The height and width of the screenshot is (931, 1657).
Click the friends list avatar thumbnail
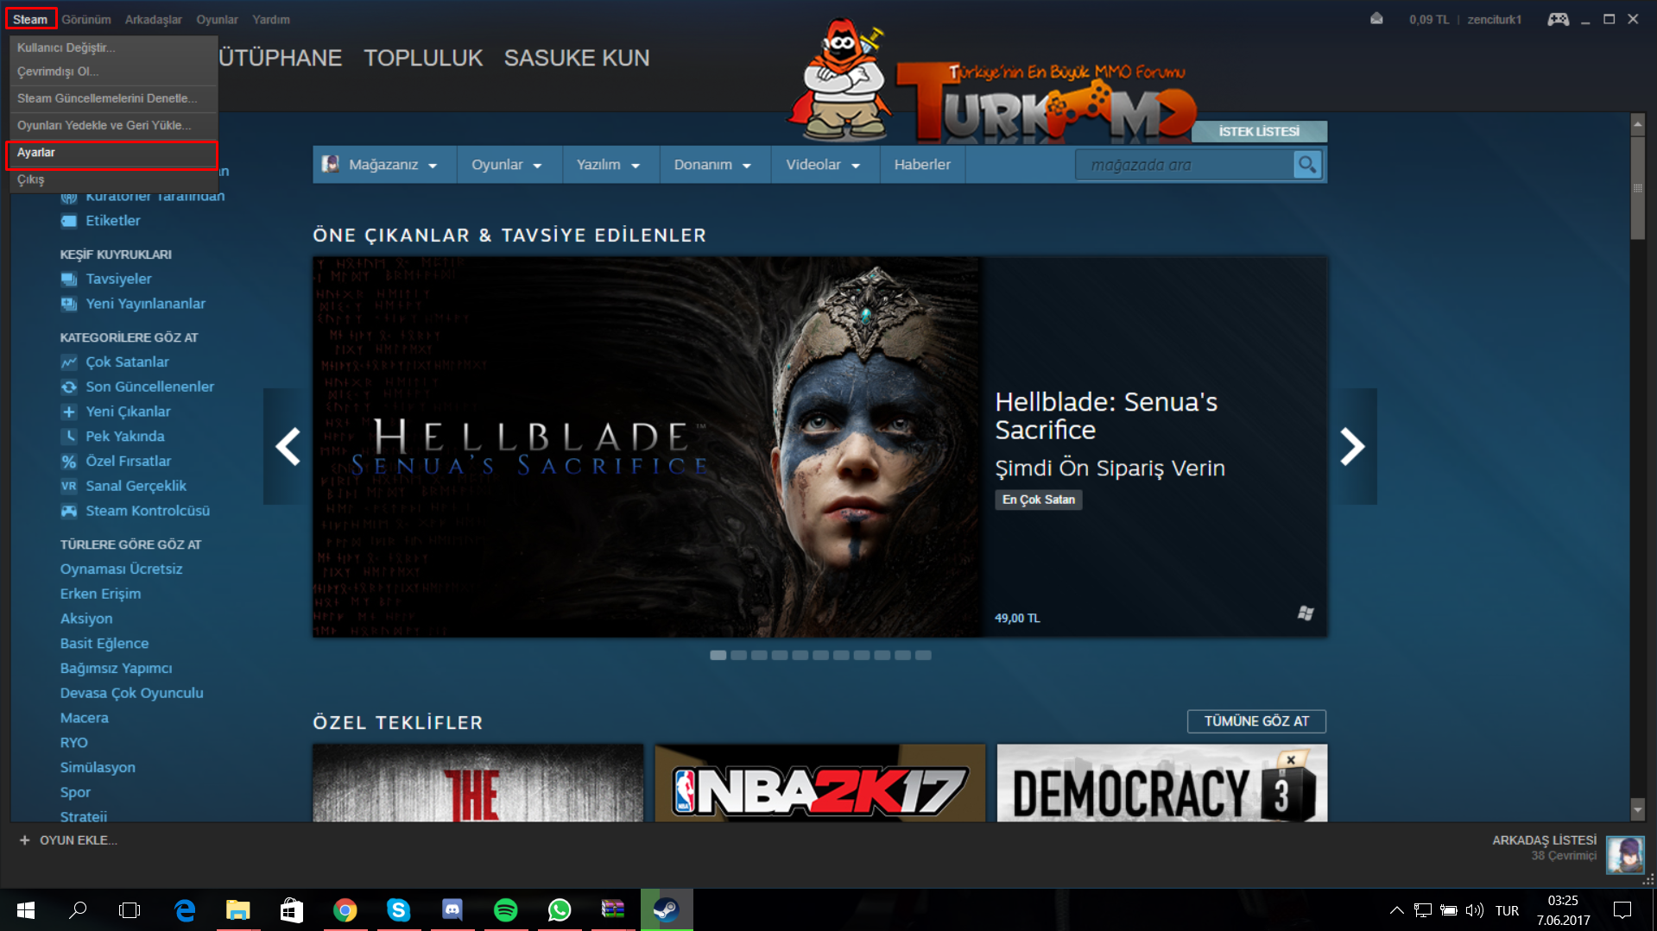pos(1624,855)
